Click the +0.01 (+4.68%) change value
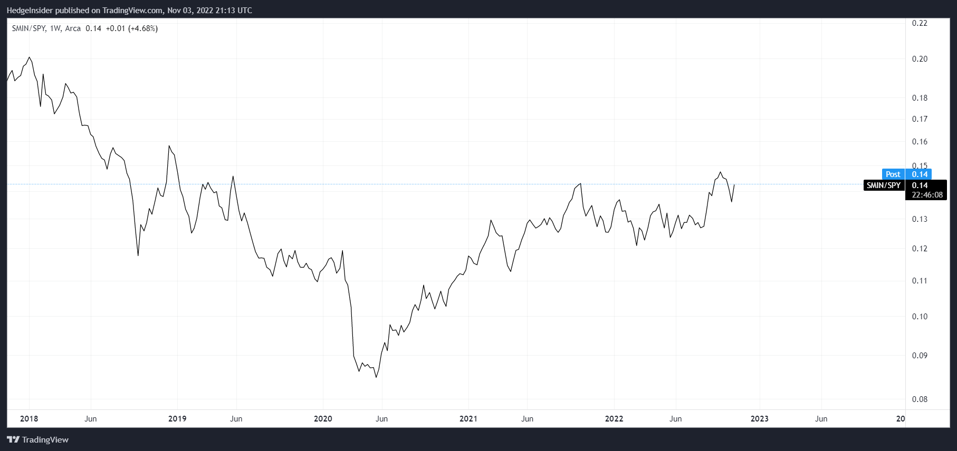 [132, 28]
